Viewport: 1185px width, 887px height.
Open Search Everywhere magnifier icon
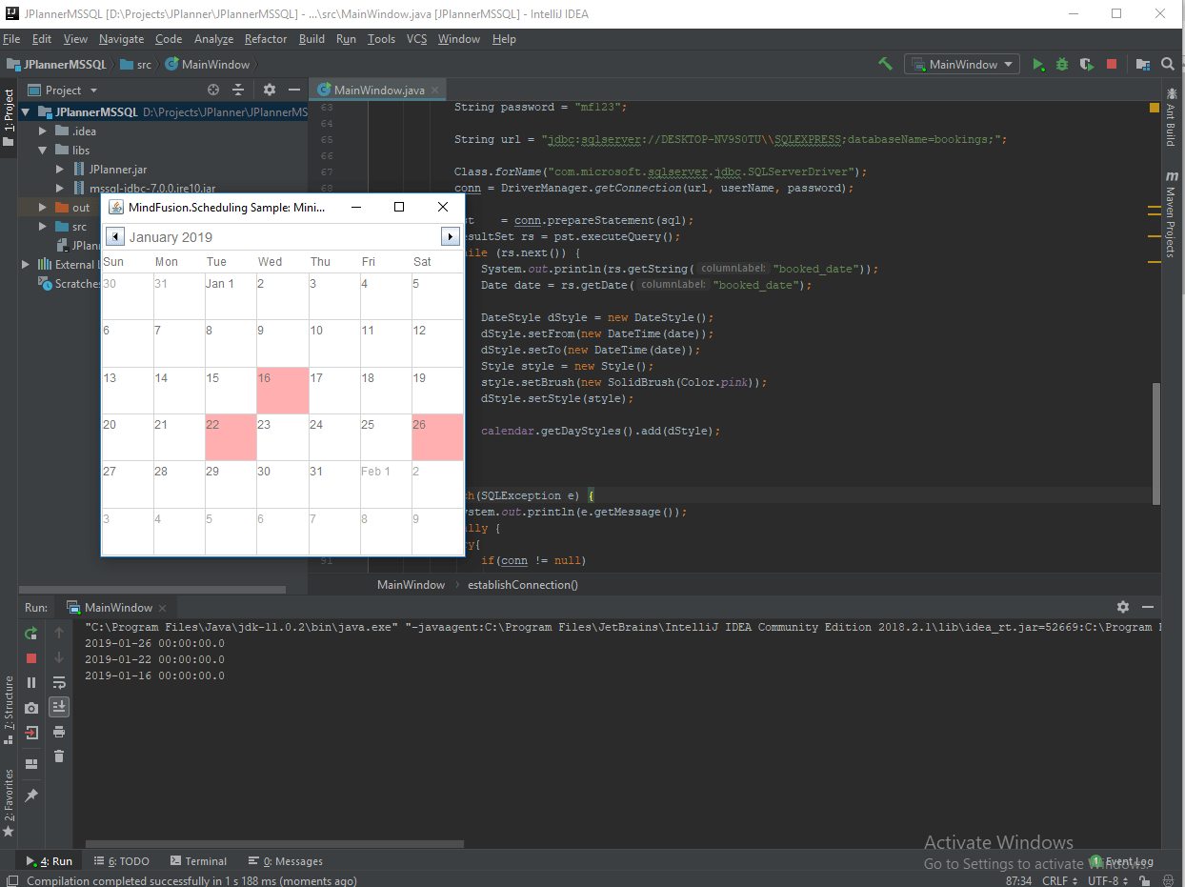coord(1169,64)
